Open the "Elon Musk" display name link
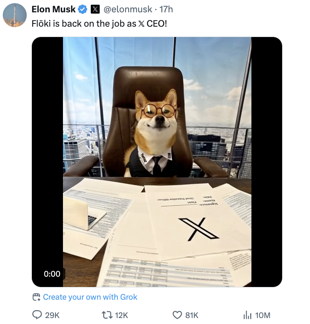The height and width of the screenshot is (324, 310). tap(53, 9)
